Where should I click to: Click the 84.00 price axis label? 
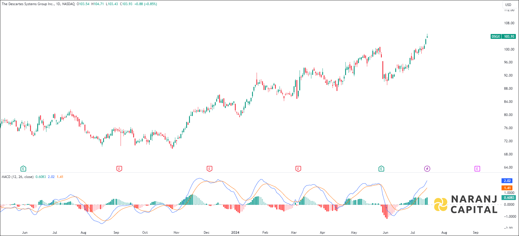508,102
